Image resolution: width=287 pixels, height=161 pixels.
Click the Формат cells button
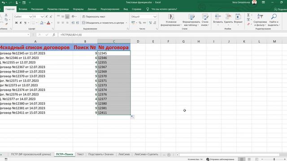click(238, 20)
